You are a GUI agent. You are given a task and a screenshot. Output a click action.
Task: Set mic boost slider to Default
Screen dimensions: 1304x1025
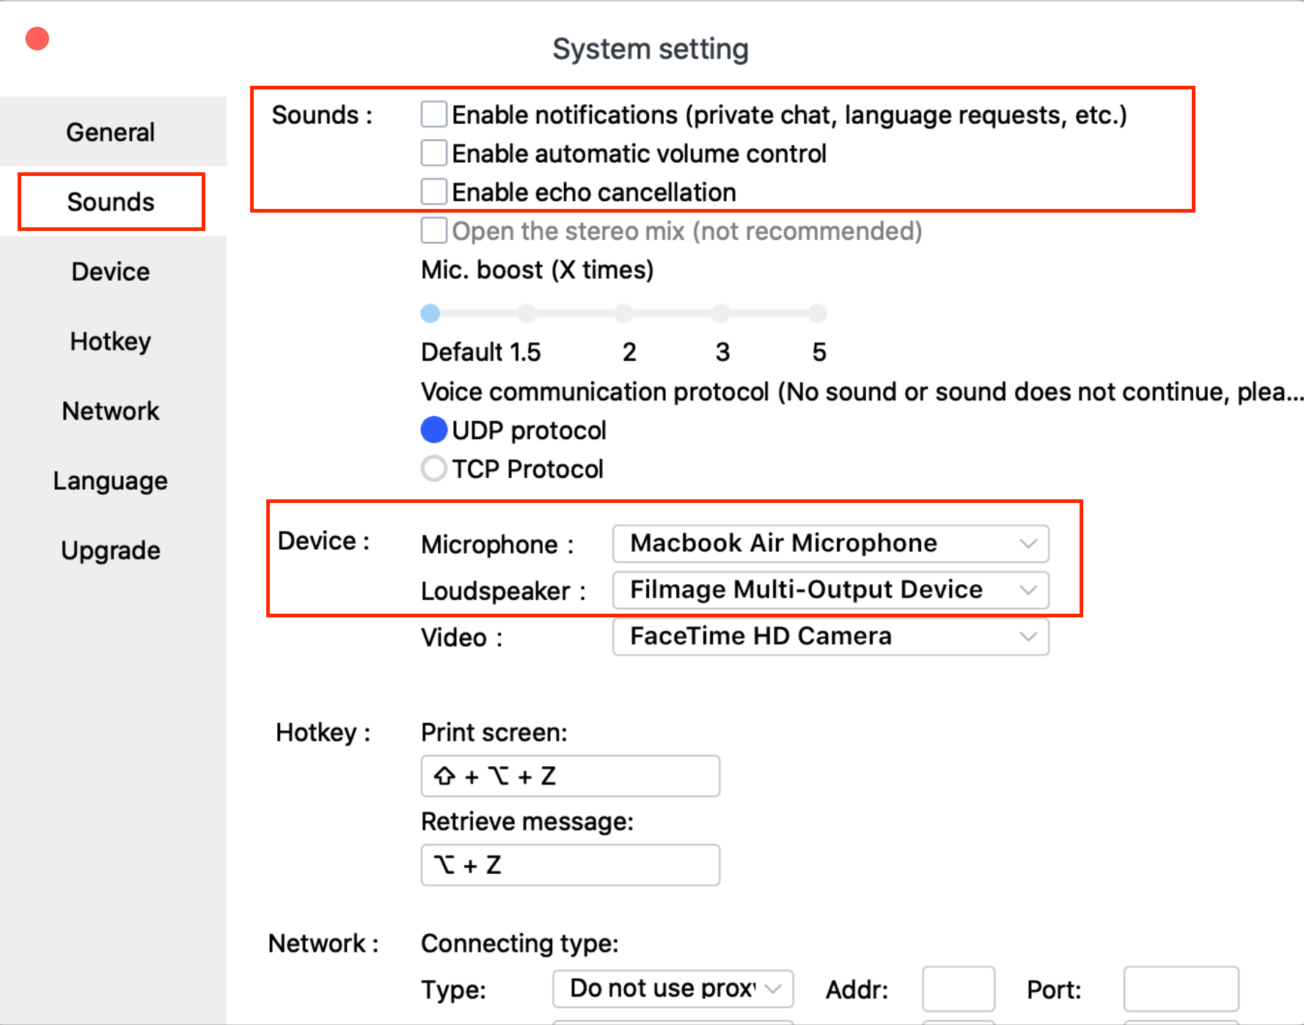(x=431, y=314)
